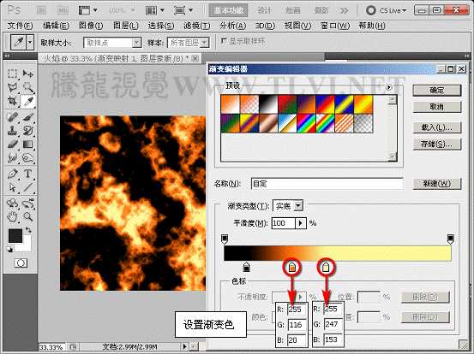
Task: Switch to the Essentials workspace button
Action: coord(229,11)
